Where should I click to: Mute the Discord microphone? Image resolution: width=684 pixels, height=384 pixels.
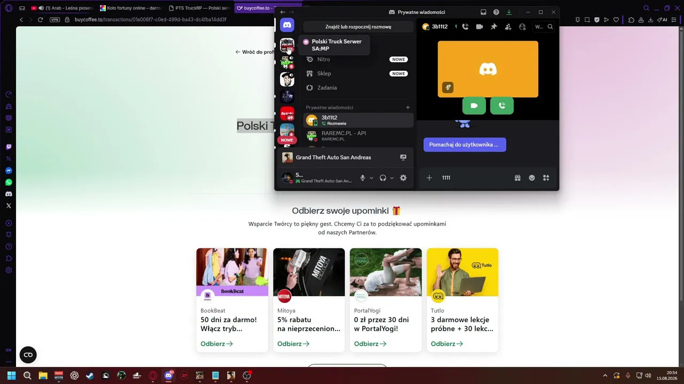(x=362, y=178)
